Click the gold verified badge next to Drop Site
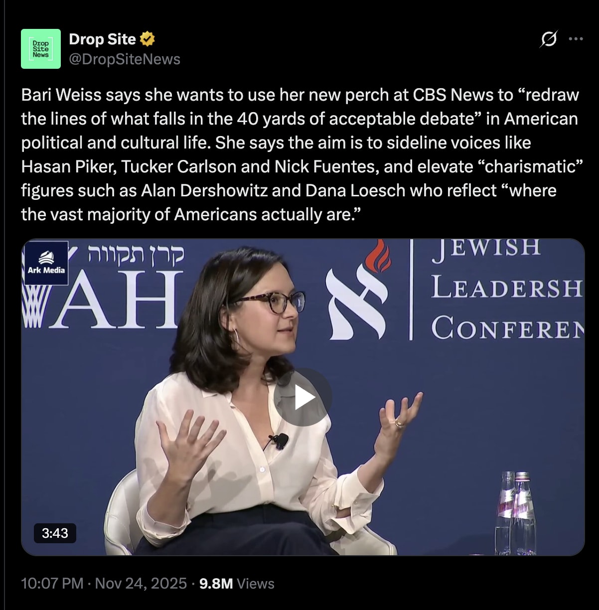599x610 pixels. (148, 39)
